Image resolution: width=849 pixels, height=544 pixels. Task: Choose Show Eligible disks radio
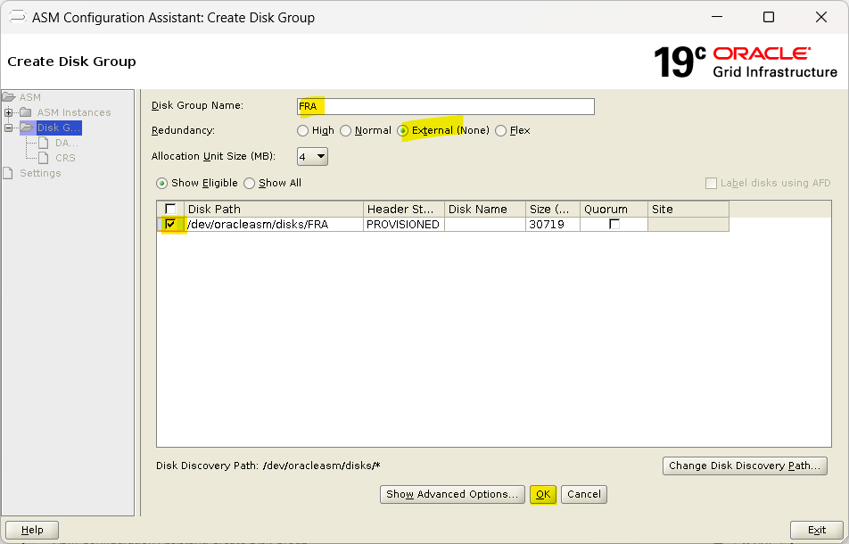(x=161, y=183)
